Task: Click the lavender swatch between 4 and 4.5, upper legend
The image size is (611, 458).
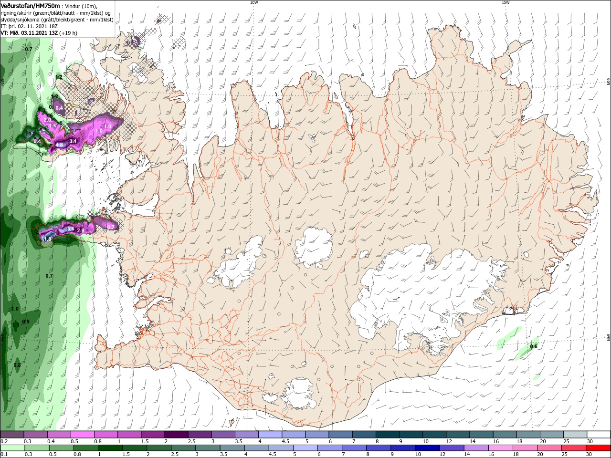Action: pyautogui.click(x=270, y=435)
